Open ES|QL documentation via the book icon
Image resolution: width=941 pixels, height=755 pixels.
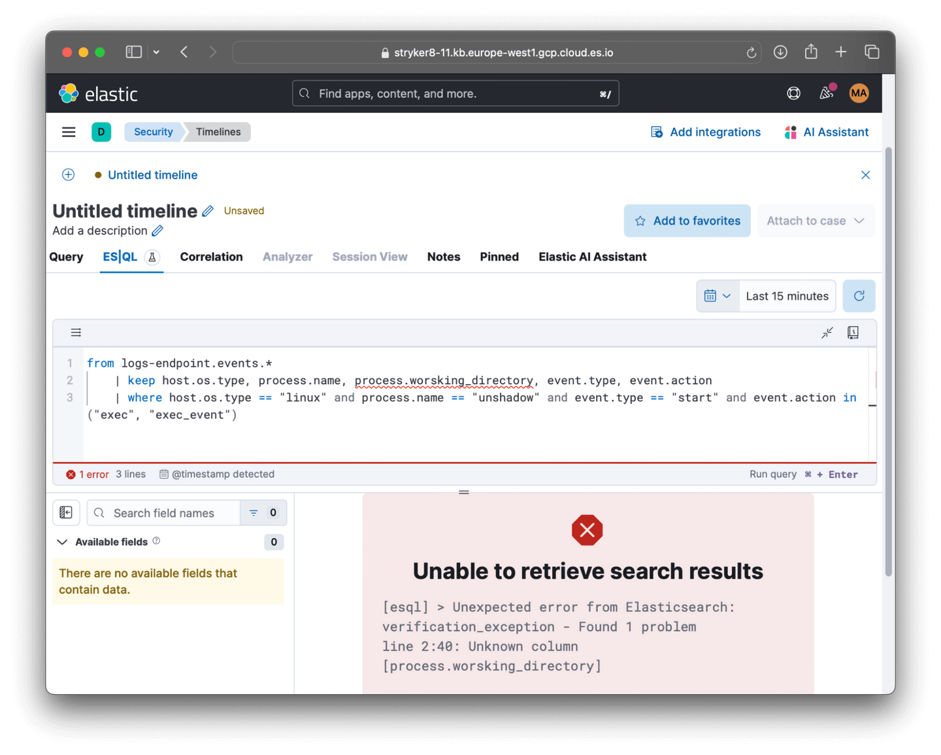852,332
